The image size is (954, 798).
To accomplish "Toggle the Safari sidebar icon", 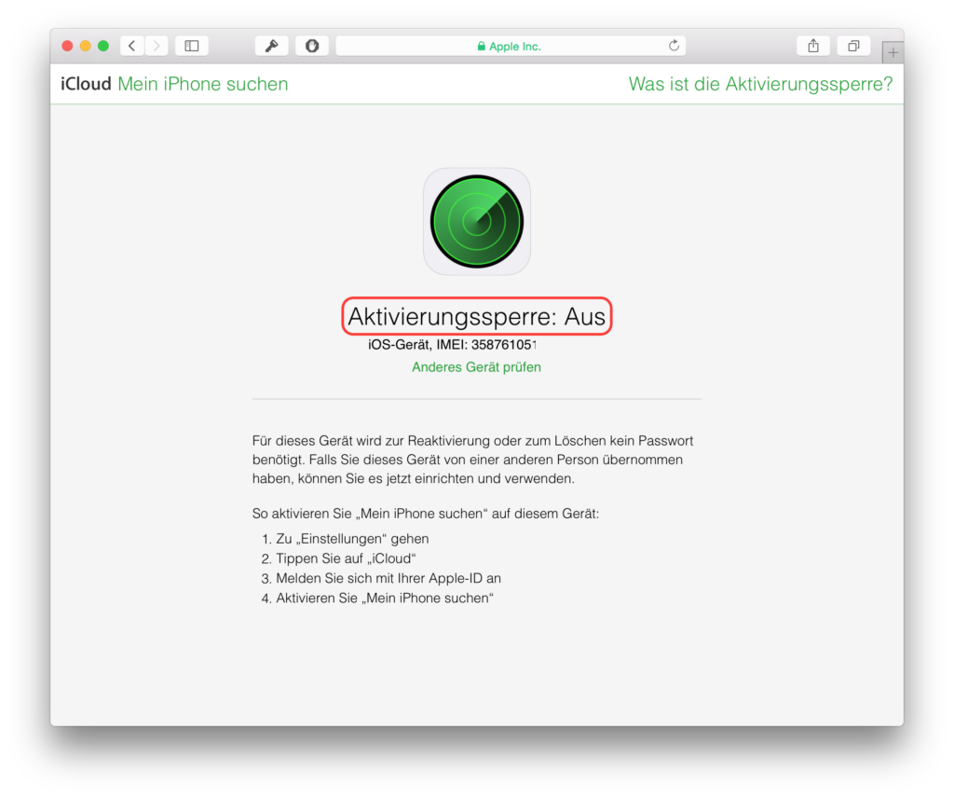I will pos(192,46).
